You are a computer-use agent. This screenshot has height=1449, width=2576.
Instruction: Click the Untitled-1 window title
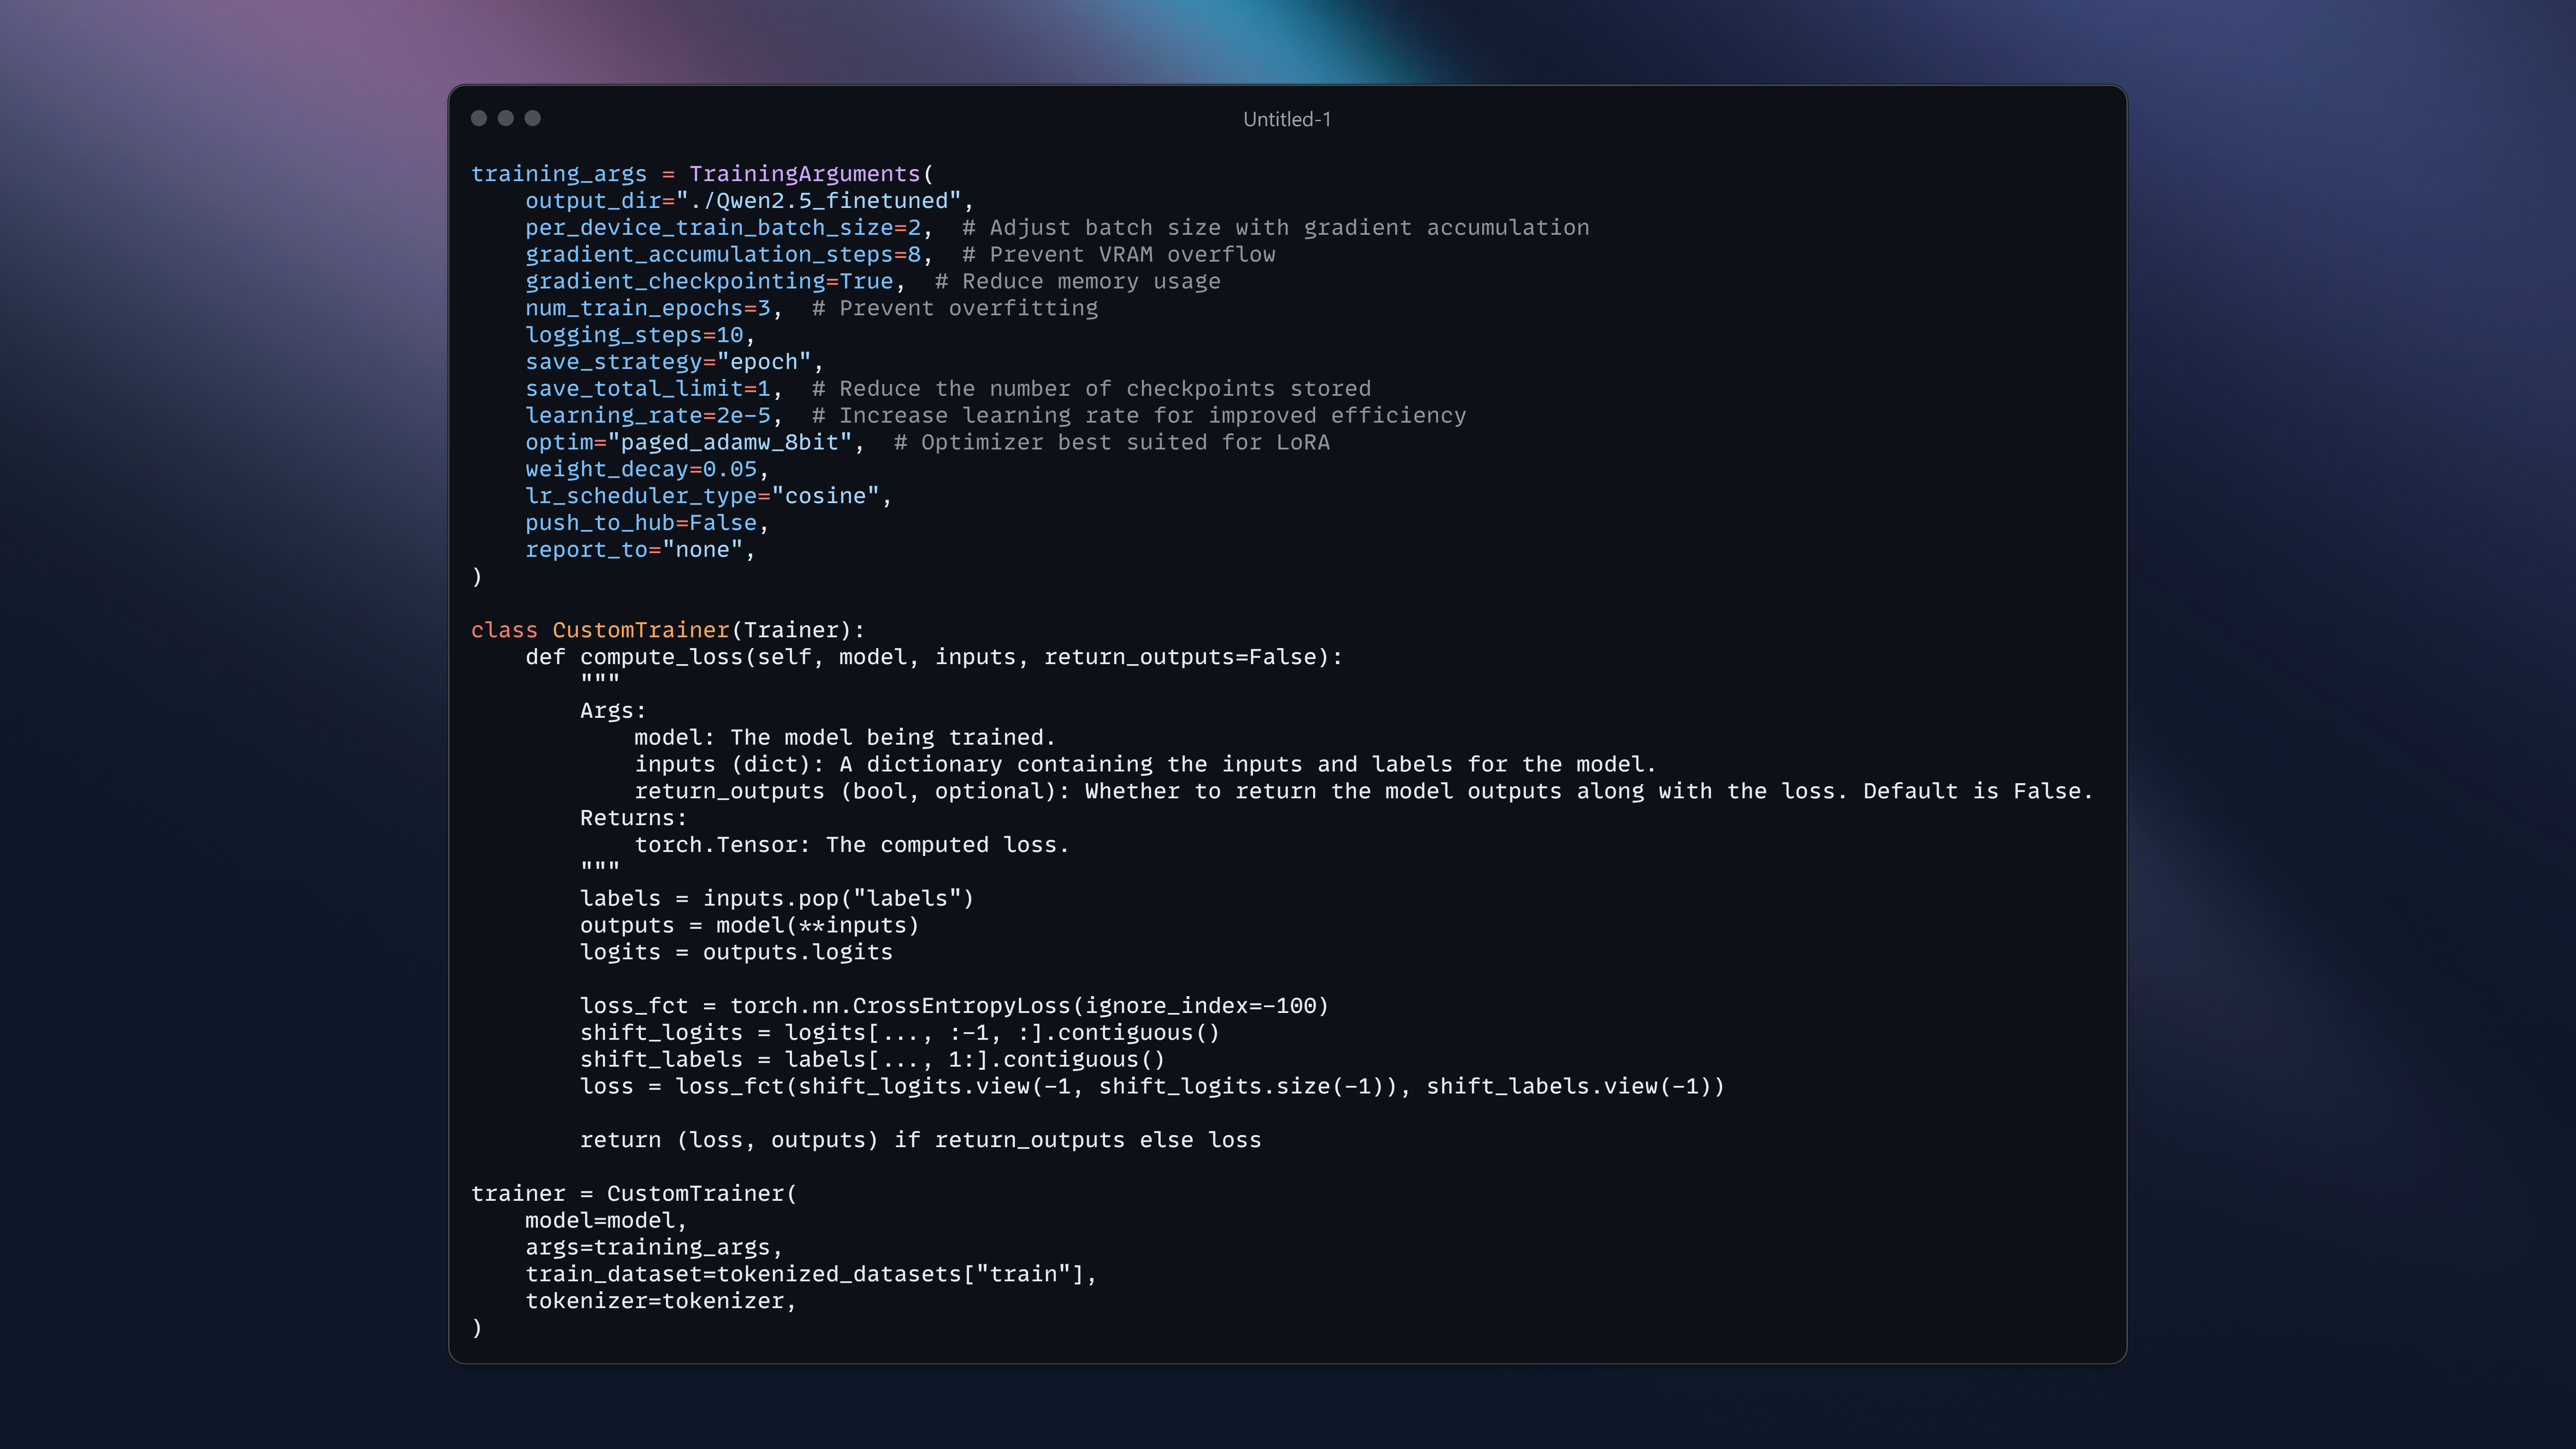click(x=1286, y=119)
